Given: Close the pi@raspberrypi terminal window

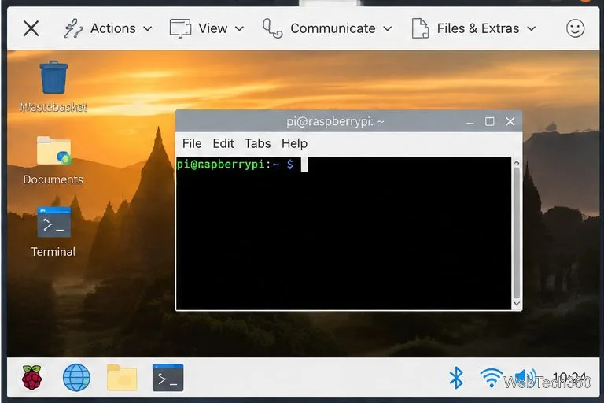Looking at the screenshot, I should tap(510, 122).
